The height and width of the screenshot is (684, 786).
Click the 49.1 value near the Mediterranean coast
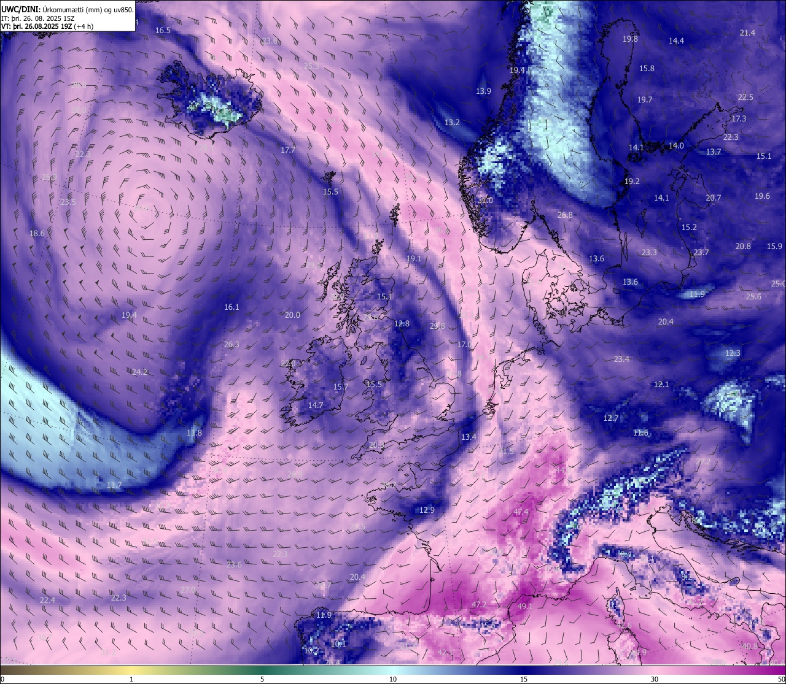click(525, 607)
